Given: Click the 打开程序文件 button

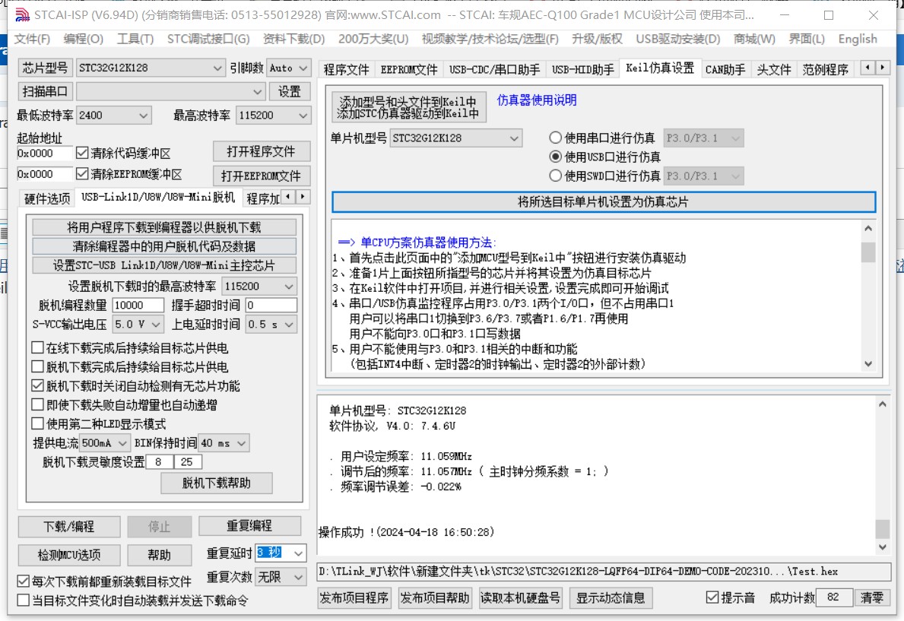Looking at the screenshot, I should point(262,152).
